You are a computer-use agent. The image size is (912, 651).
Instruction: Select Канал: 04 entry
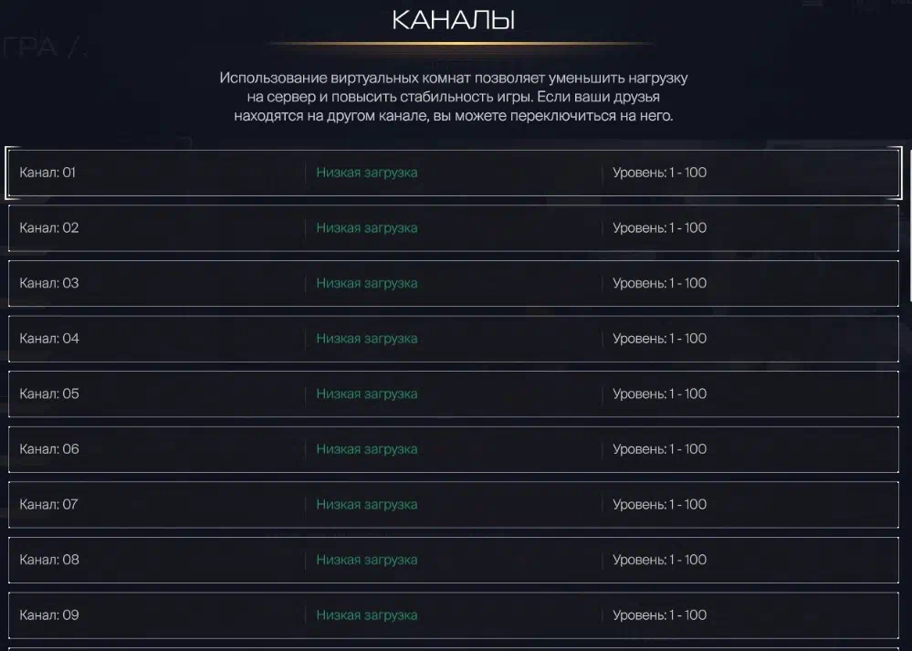coord(454,339)
